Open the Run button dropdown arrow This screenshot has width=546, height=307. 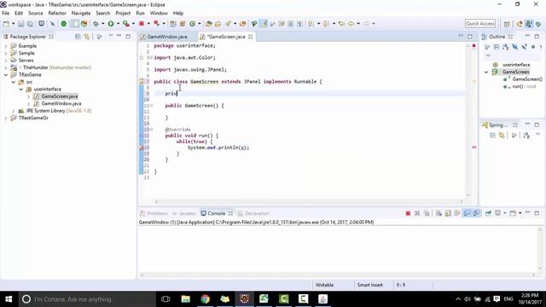pos(118,24)
